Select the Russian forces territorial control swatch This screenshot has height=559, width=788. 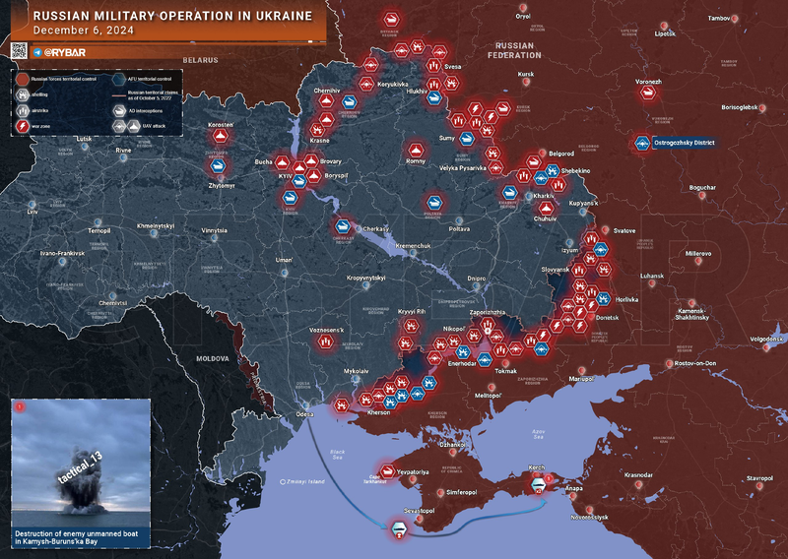point(23,77)
